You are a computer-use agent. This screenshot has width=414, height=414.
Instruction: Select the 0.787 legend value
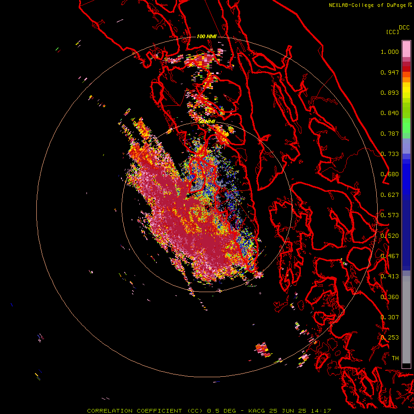pos(390,133)
